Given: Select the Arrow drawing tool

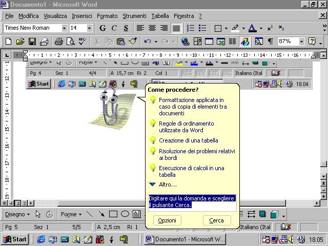Looking at the screenshot, I should click(x=101, y=214).
